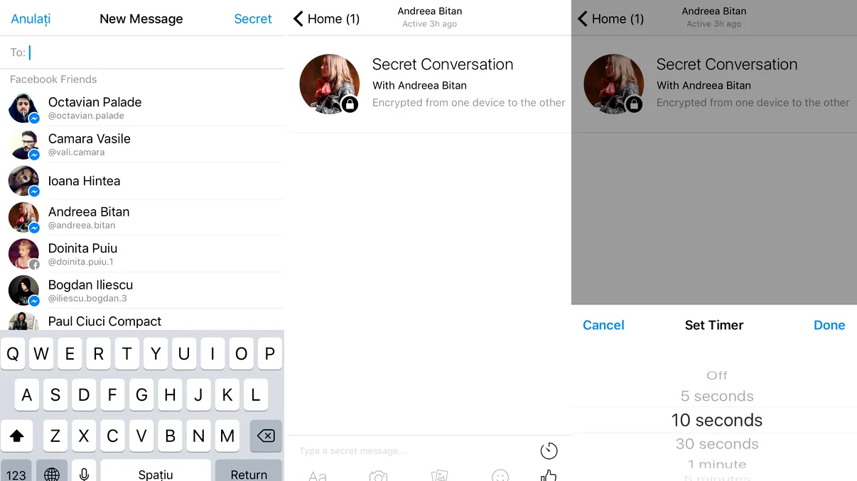857x481 pixels.
Task: Tap the emoji globe key
Action: pos(51,473)
